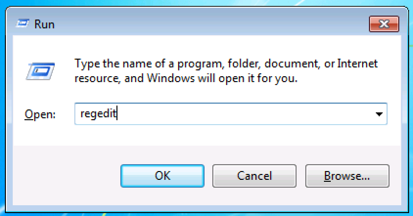Click inside the Open text field
The height and width of the screenshot is (216, 413).
(x=231, y=114)
